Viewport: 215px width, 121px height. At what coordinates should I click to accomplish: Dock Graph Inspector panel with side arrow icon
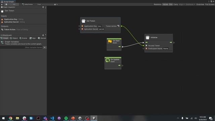pyautogui.click(x=43, y=7)
